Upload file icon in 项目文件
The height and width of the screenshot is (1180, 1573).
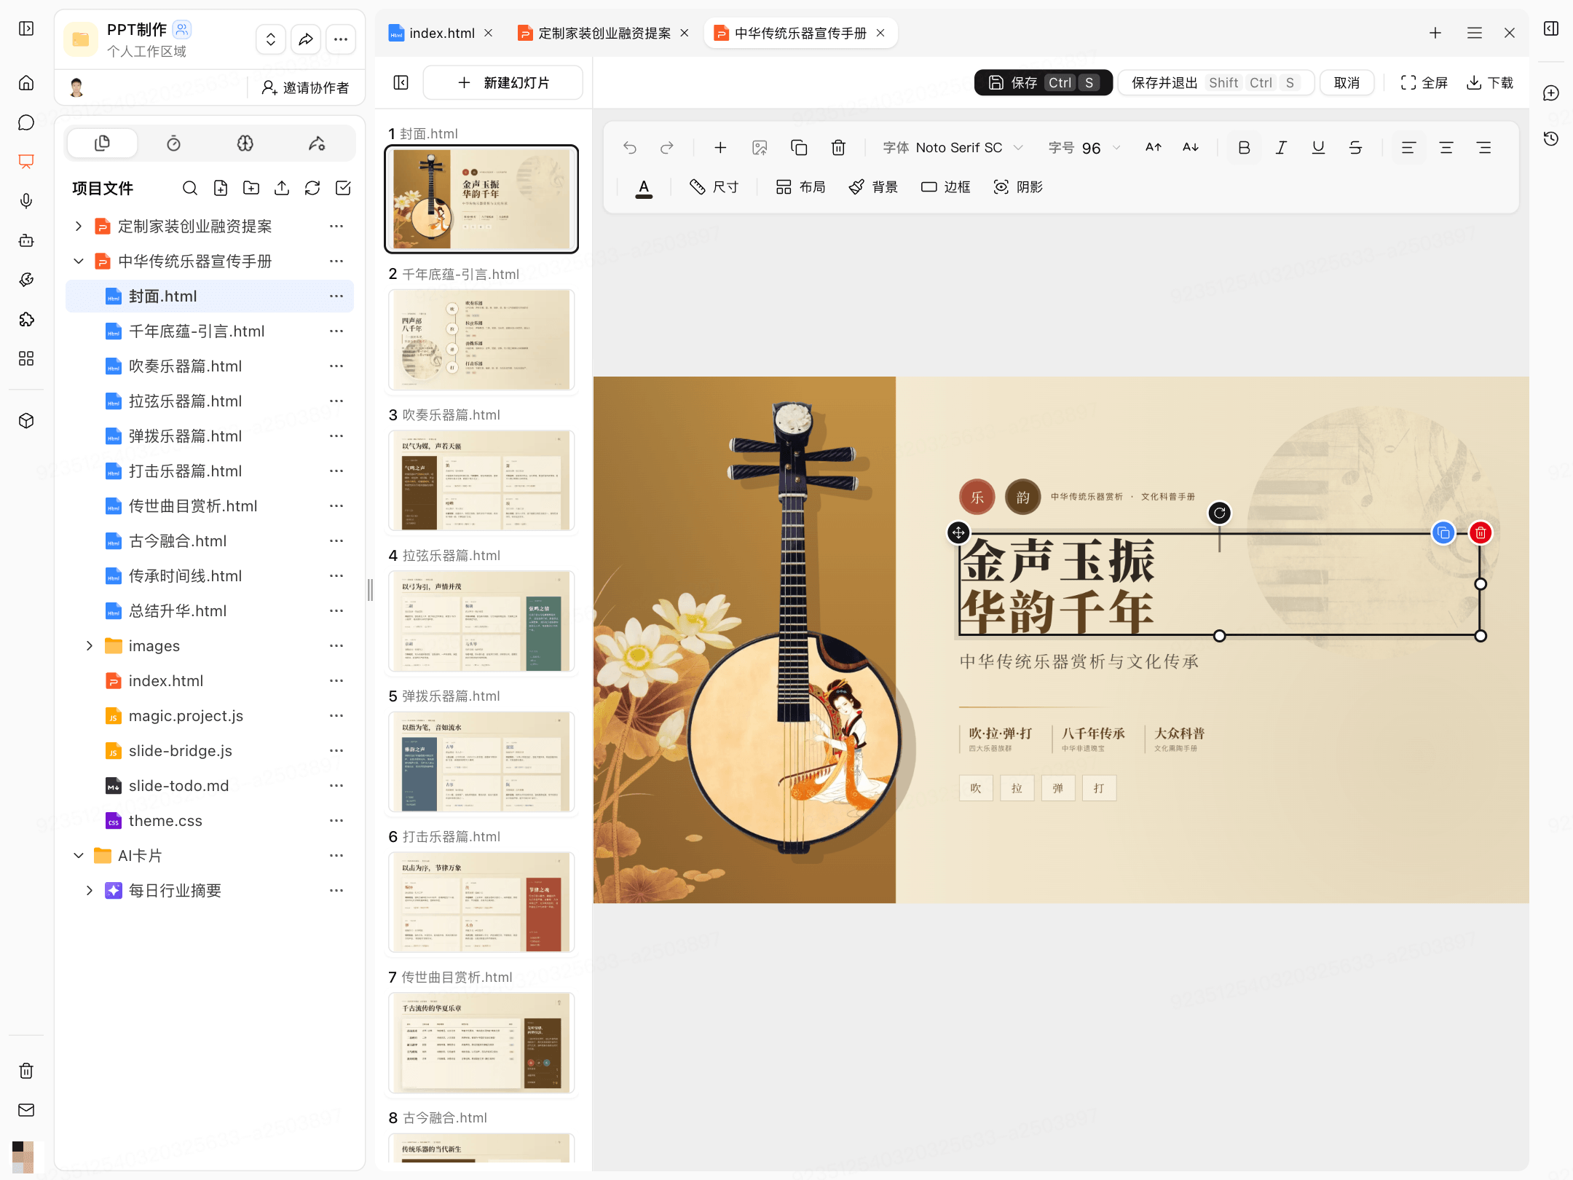pos(282,189)
